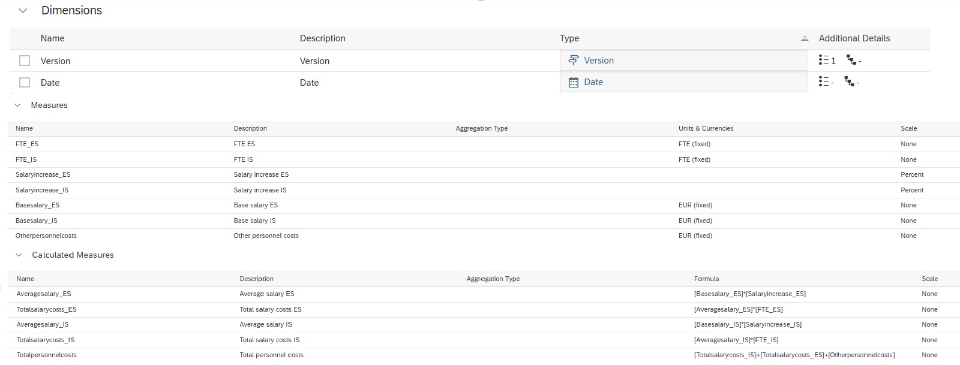Select the Totalpersonnelcosts calculated measure
This screenshot has height=365, width=960.
46,355
